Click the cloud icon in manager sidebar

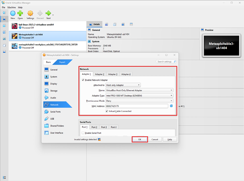pyautogui.click(x=4, y=45)
